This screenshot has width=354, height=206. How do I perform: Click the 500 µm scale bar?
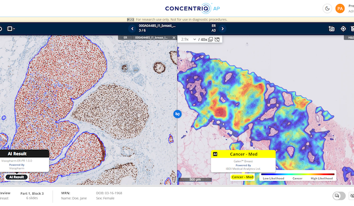tap(195, 179)
